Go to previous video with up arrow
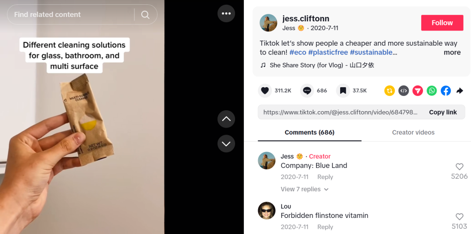Screen dimensions: 471x234 tap(226, 119)
